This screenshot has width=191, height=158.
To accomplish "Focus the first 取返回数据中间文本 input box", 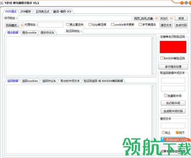I will point(173,81).
